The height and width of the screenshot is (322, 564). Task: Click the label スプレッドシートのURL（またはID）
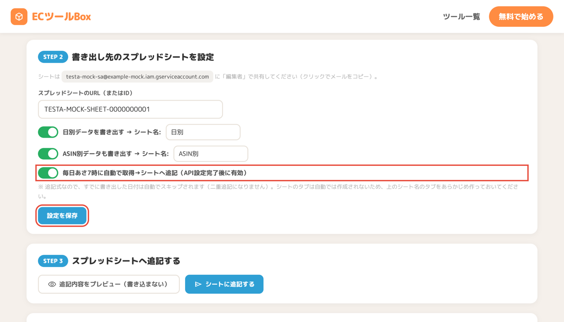click(x=85, y=93)
